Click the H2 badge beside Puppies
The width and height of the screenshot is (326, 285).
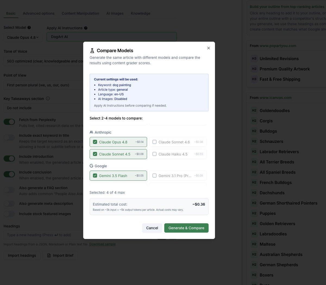pos(254,213)
